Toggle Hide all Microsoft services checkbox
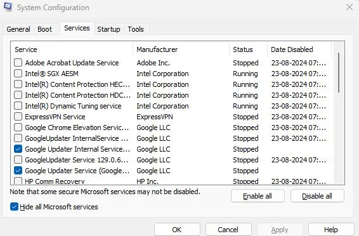The image size is (359, 236). click(x=14, y=207)
